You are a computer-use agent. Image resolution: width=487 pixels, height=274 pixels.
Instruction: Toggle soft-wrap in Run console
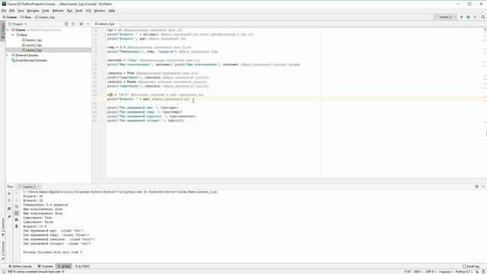pos(17,206)
